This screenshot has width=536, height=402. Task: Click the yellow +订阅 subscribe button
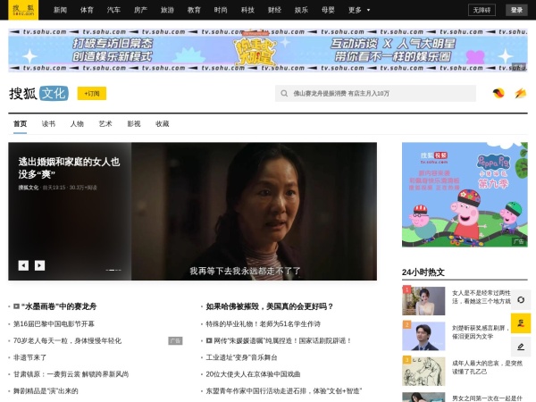pos(92,93)
